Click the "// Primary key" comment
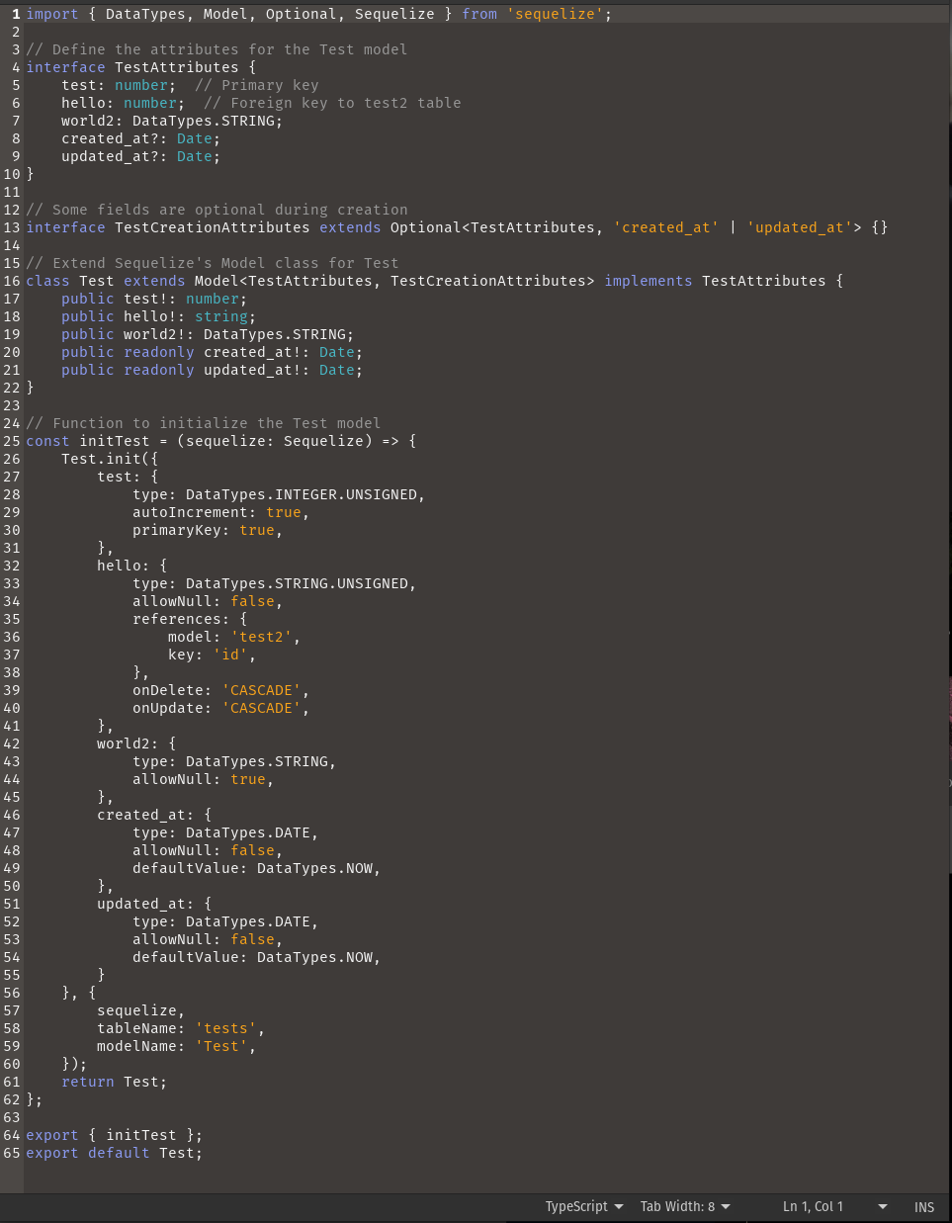 click(257, 85)
